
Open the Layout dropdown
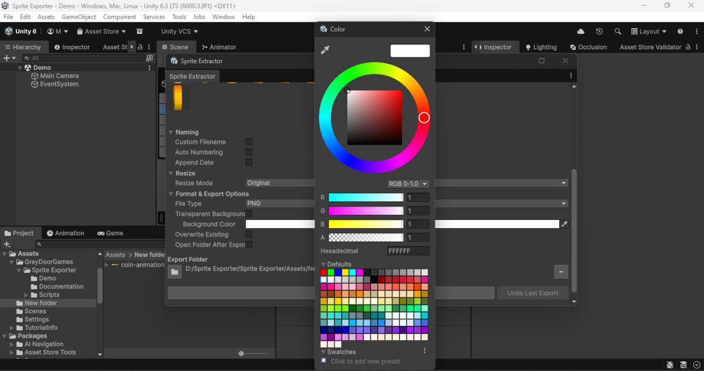coord(649,32)
